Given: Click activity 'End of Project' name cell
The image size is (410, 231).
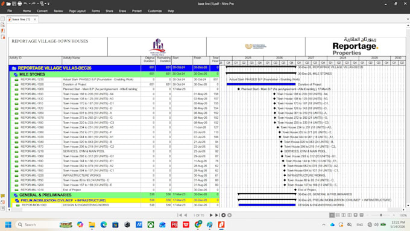Looking at the screenshot, I should coord(101,189).
